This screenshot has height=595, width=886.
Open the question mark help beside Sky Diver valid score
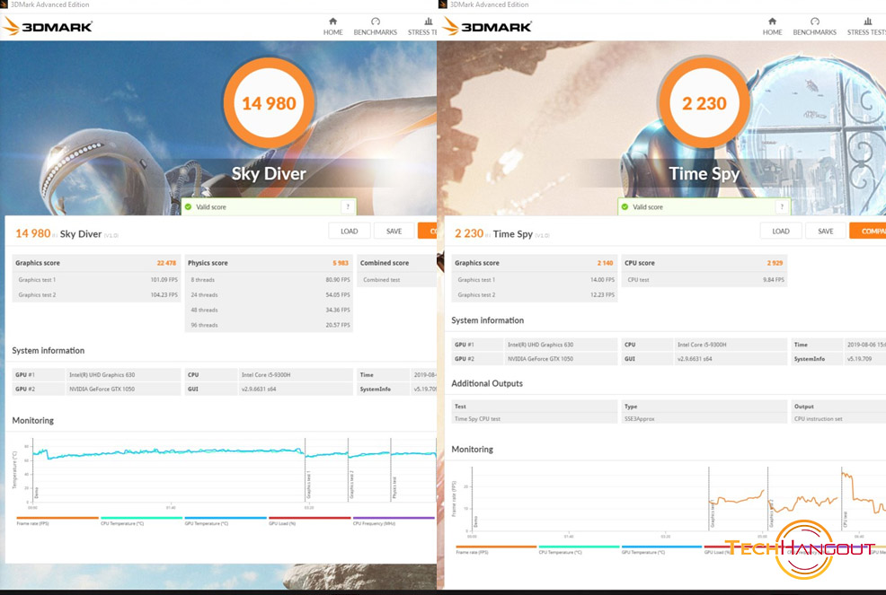tap(348, 207)
